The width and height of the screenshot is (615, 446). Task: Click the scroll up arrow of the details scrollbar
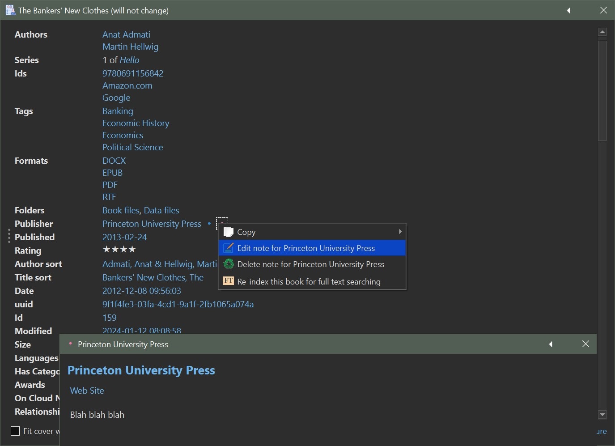(602, 32)
